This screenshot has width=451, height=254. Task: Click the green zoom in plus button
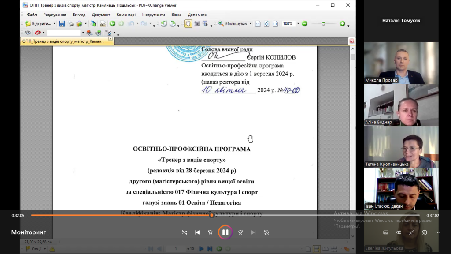click(342, 24)
